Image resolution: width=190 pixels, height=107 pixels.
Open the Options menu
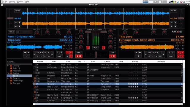[x=20, y=2]
